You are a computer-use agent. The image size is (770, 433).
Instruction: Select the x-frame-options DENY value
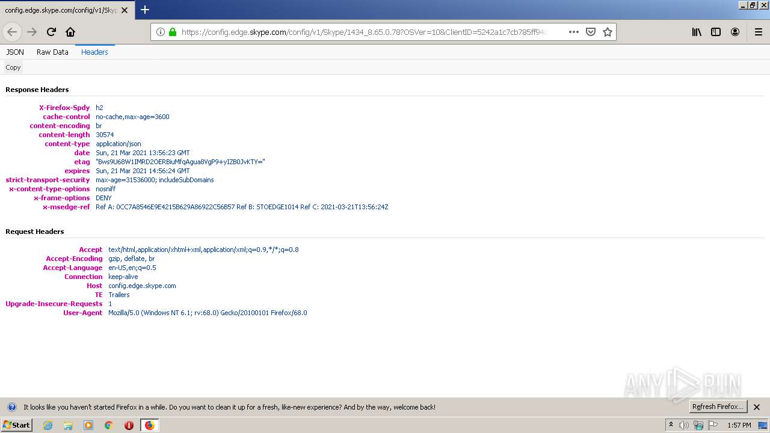click(103, 198)
